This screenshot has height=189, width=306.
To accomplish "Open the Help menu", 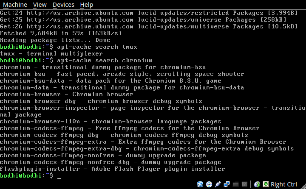I will point(86,5).
